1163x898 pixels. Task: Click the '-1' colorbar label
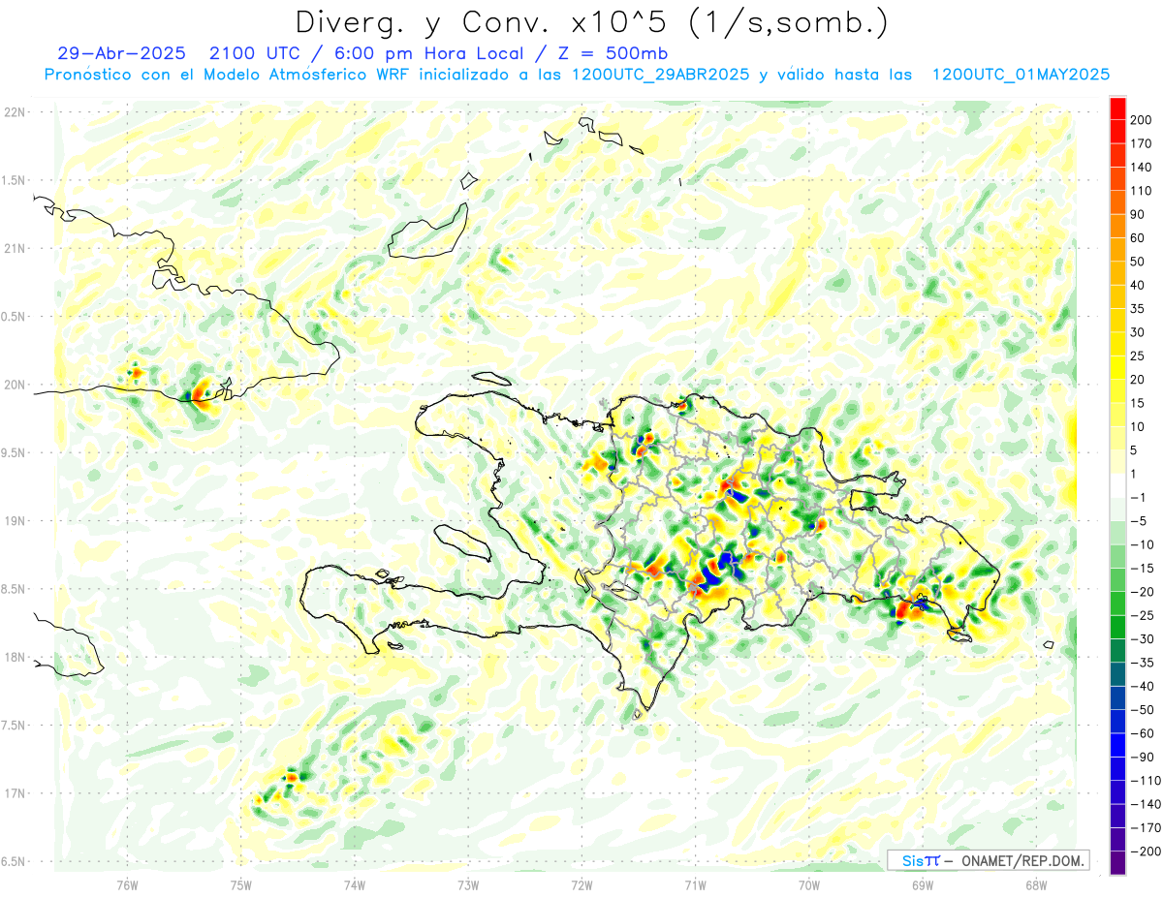[1141, 497]
